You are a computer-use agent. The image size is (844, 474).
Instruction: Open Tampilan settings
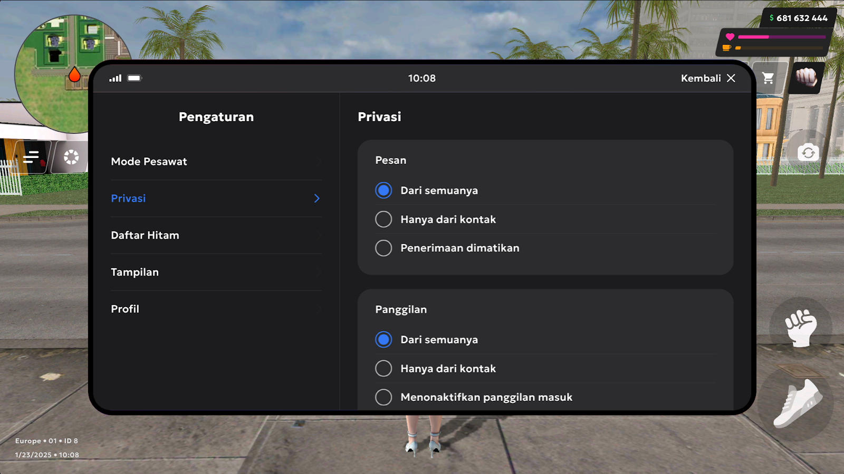216,272
